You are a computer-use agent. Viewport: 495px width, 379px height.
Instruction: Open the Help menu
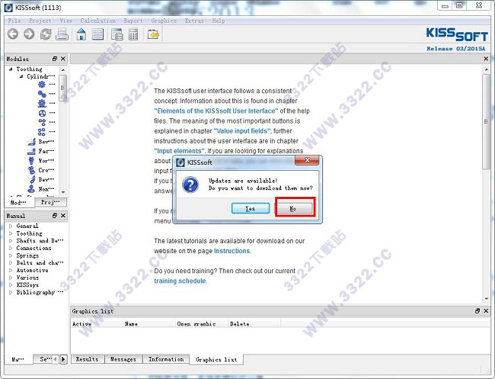pyautogui.click(x=219, y=21)
